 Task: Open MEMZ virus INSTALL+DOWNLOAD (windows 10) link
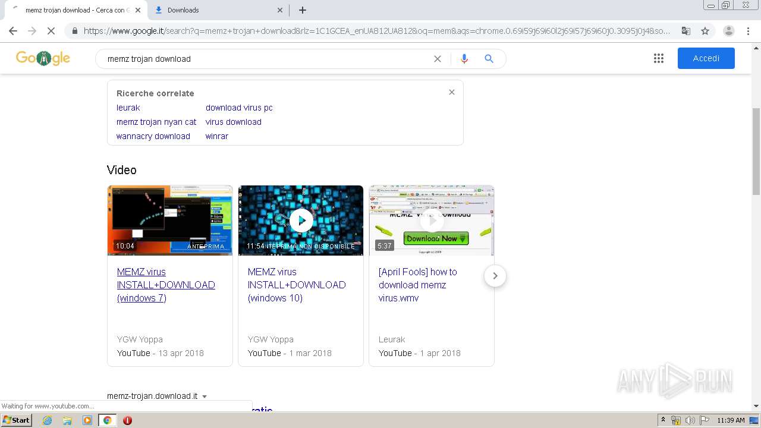point(297,285)
